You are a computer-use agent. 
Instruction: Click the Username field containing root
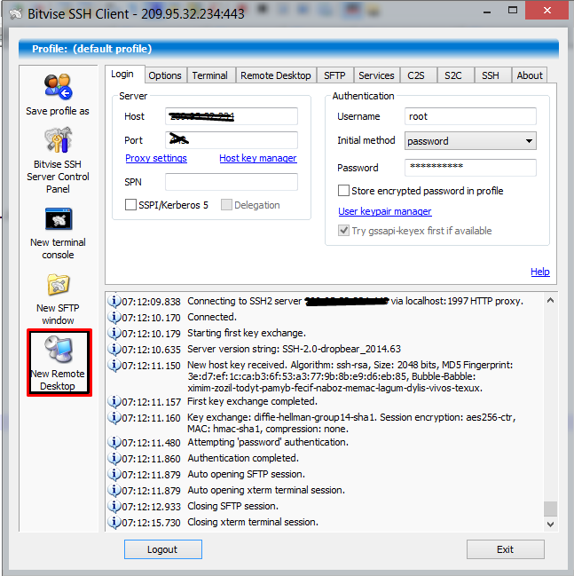(470, 116)
